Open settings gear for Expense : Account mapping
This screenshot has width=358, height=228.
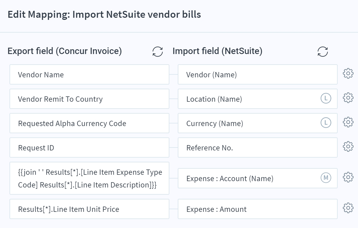tap(348, 177)
